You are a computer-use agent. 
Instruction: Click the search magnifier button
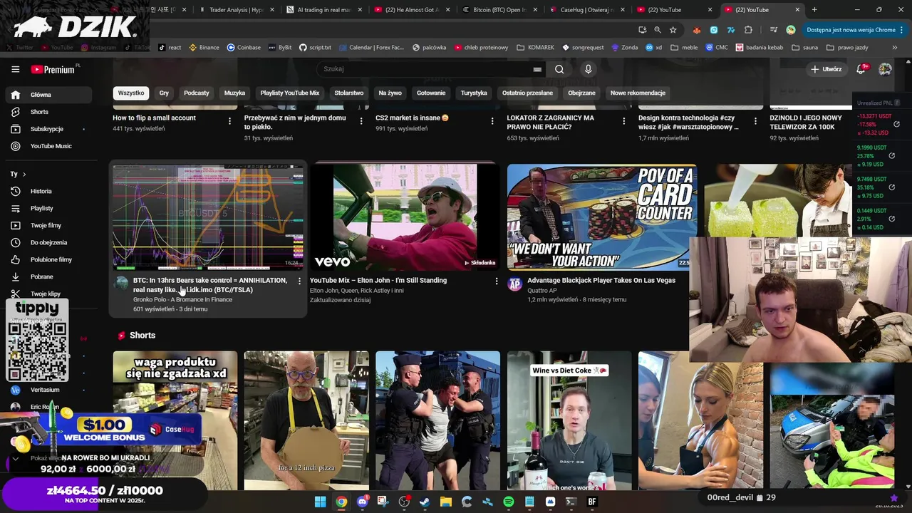559,69
